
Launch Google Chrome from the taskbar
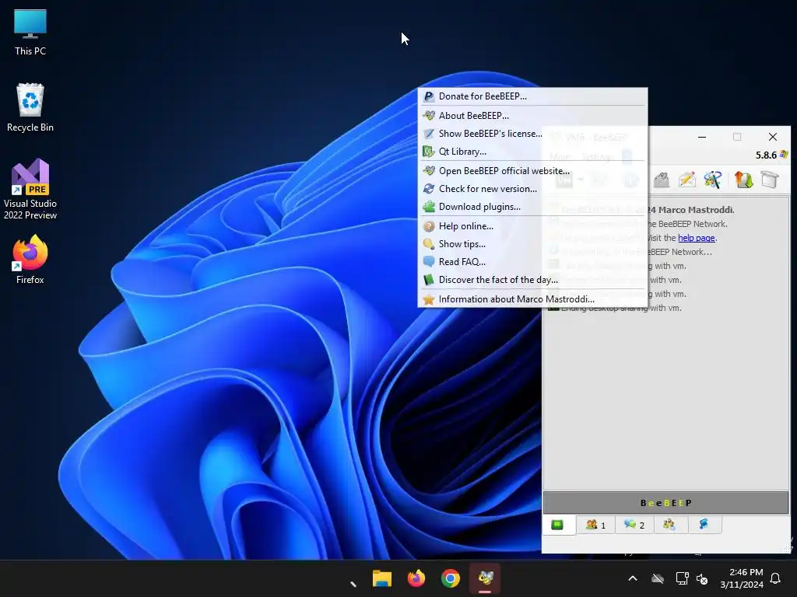pyautogui.click(x=451, y=578)
